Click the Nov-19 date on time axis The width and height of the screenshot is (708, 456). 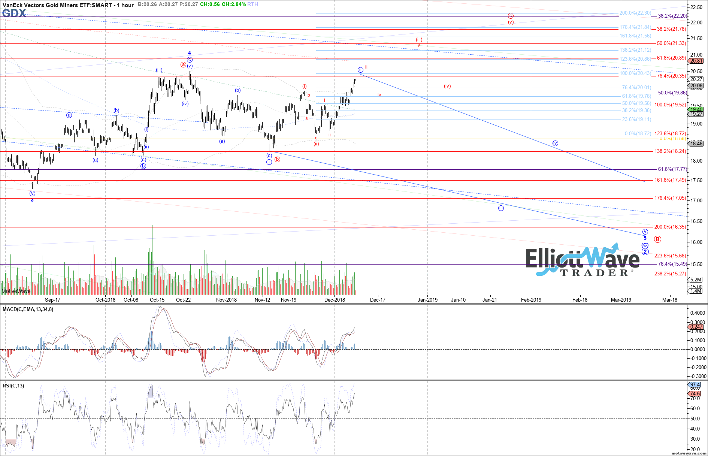pos(288,300)
